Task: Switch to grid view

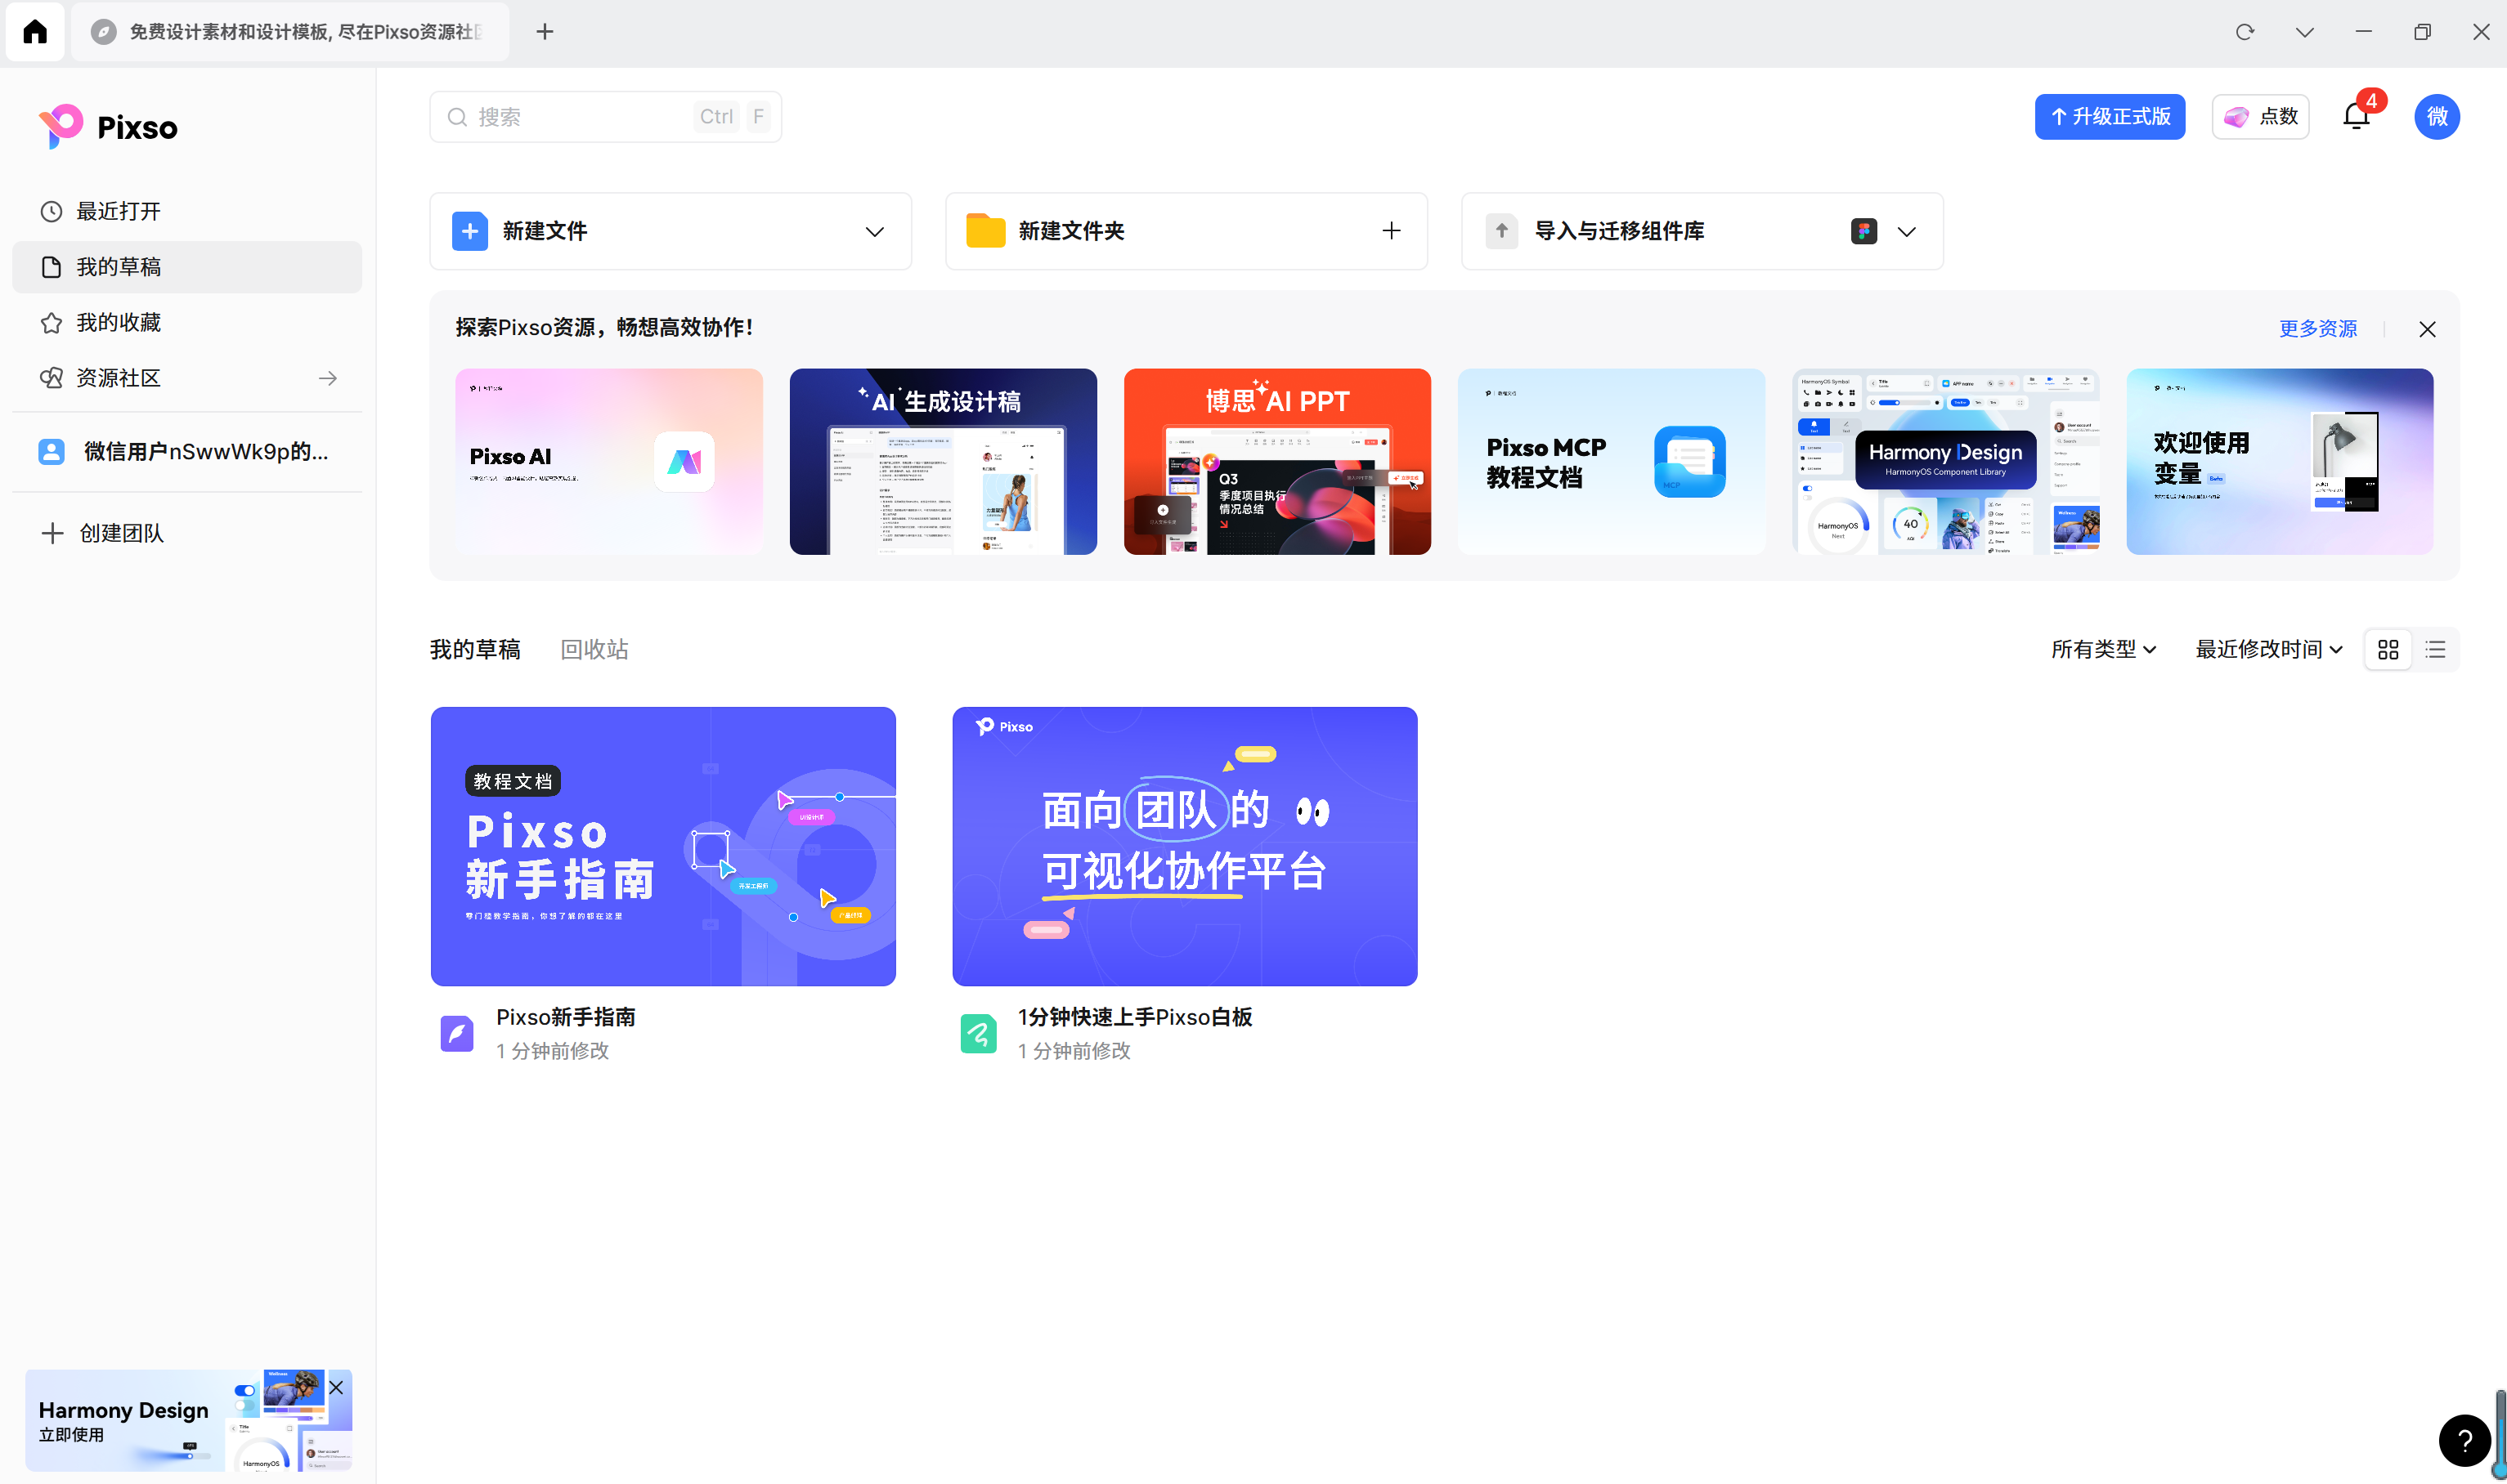Action: point(2387,650)
